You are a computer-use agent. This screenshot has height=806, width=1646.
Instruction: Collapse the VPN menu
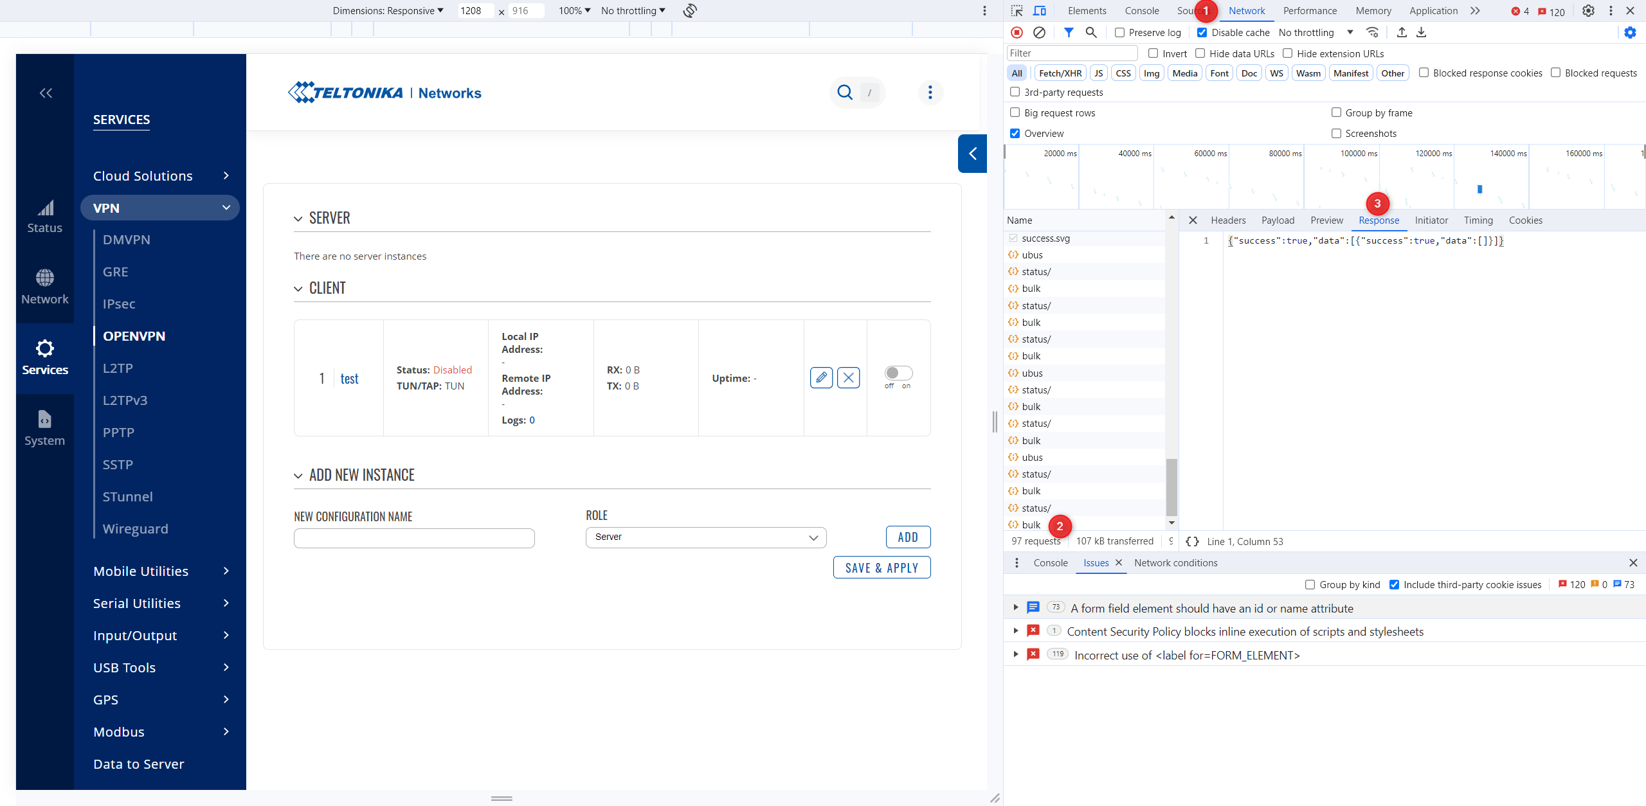(x=160, y=208)
